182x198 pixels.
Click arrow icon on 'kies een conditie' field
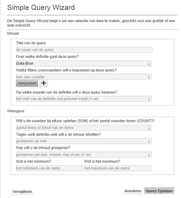click(x=149, y=77)
